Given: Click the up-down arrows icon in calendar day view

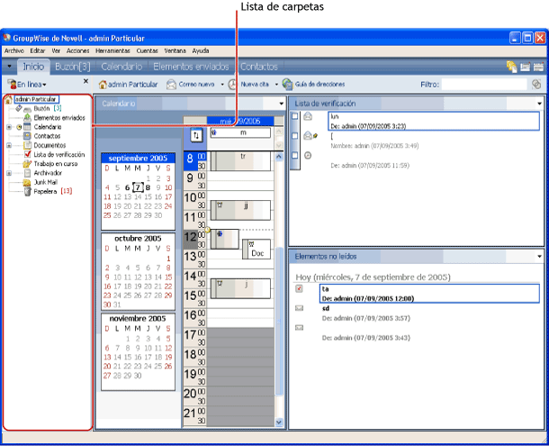Looking at the screenshot, I should (196, 135).
